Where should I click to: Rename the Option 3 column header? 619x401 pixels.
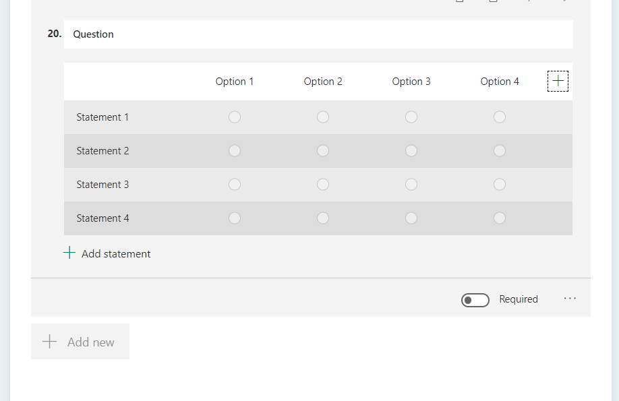point(411,81)
